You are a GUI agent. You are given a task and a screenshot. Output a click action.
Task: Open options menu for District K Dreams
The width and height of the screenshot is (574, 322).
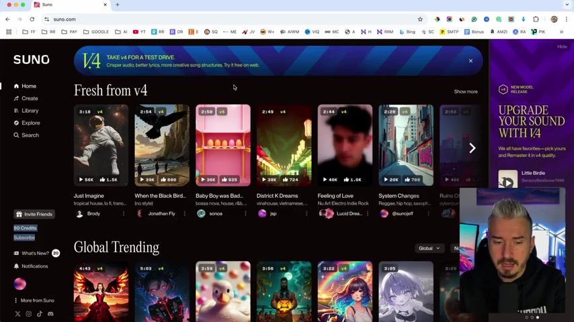306,214
